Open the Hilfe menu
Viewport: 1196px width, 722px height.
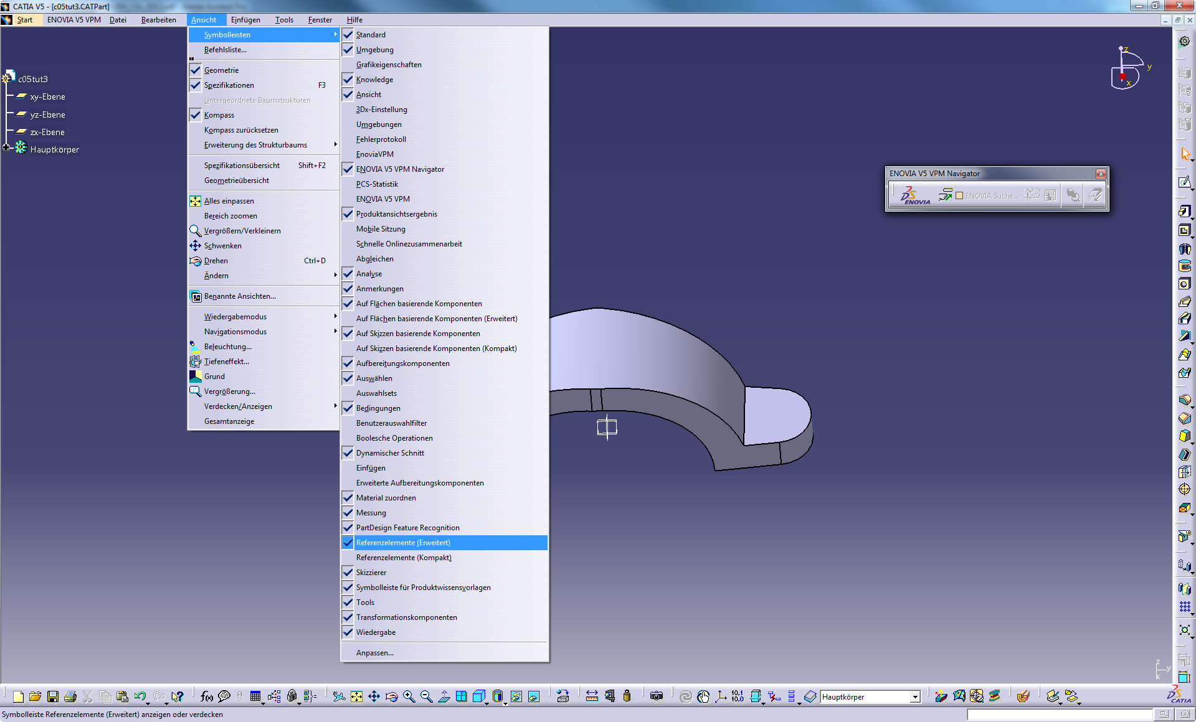coord(354,20)
